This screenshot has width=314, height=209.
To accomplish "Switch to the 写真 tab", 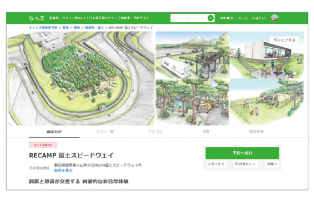I will click(x=206, y=132).
